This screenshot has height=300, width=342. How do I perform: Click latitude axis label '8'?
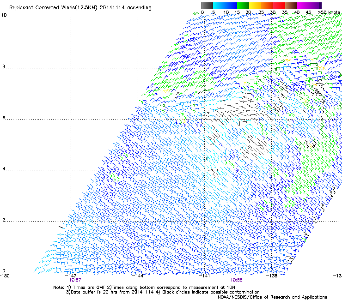tap(4, 66)
